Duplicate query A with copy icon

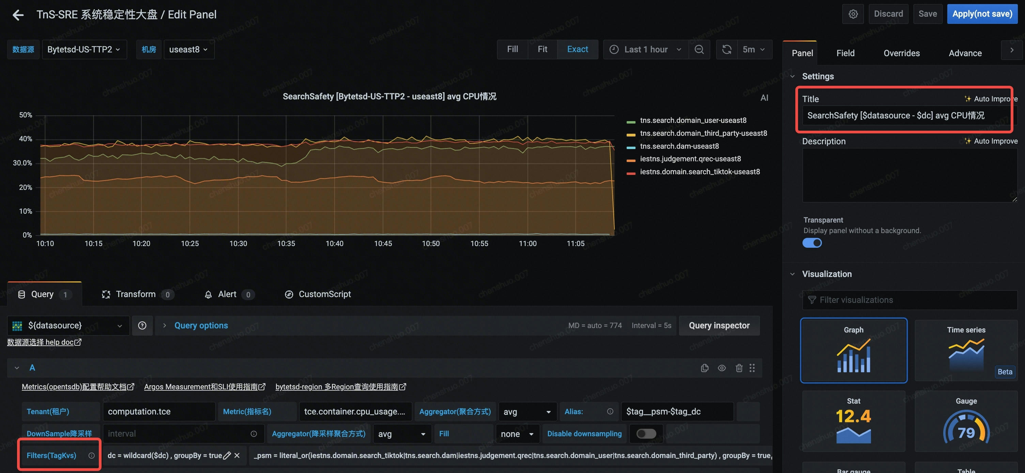pyautogui.click(x=704, y=368)
